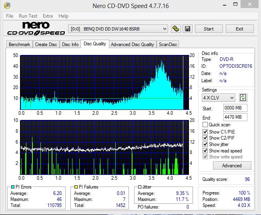Open the Help menu
The image size is (261, 215).
point(63,16)
